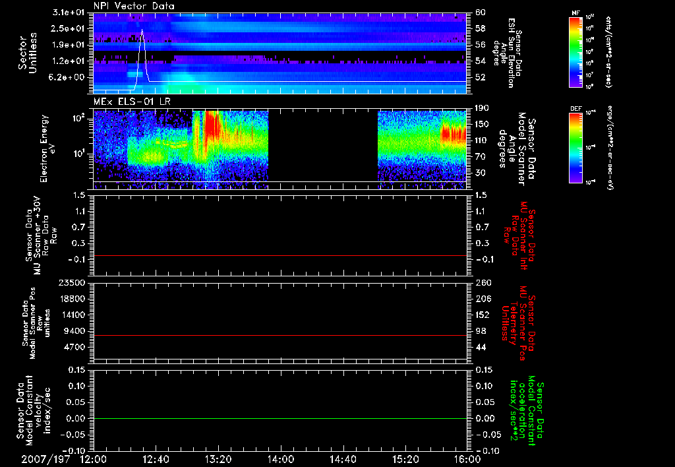Click the "1.9e+01" sector tick value
Viewport: 675px width, 467px height.
coord(70,45)
